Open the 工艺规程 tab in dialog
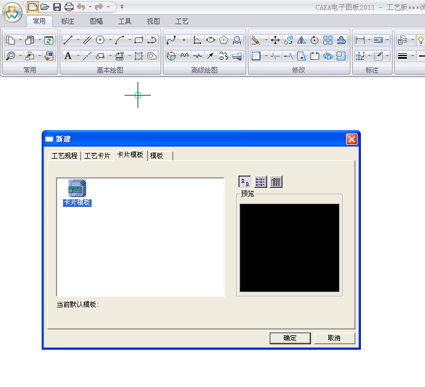This screenshot has width=425, height=387. [64, 156]
